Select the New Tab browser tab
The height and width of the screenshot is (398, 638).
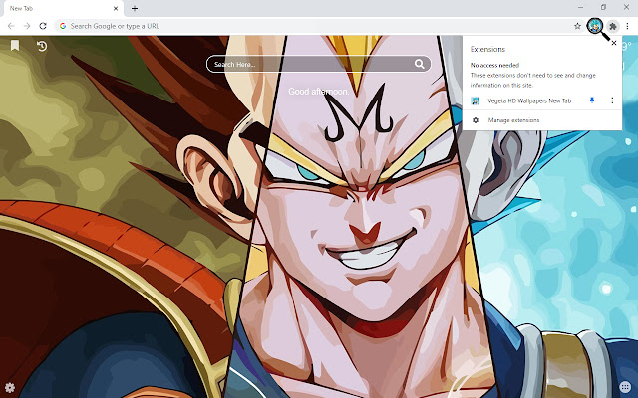[62, 9]
